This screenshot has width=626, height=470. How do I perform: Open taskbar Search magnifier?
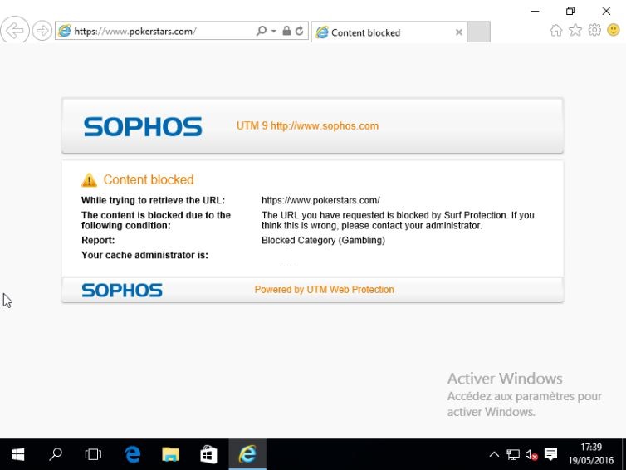click(x=56, y=454)
